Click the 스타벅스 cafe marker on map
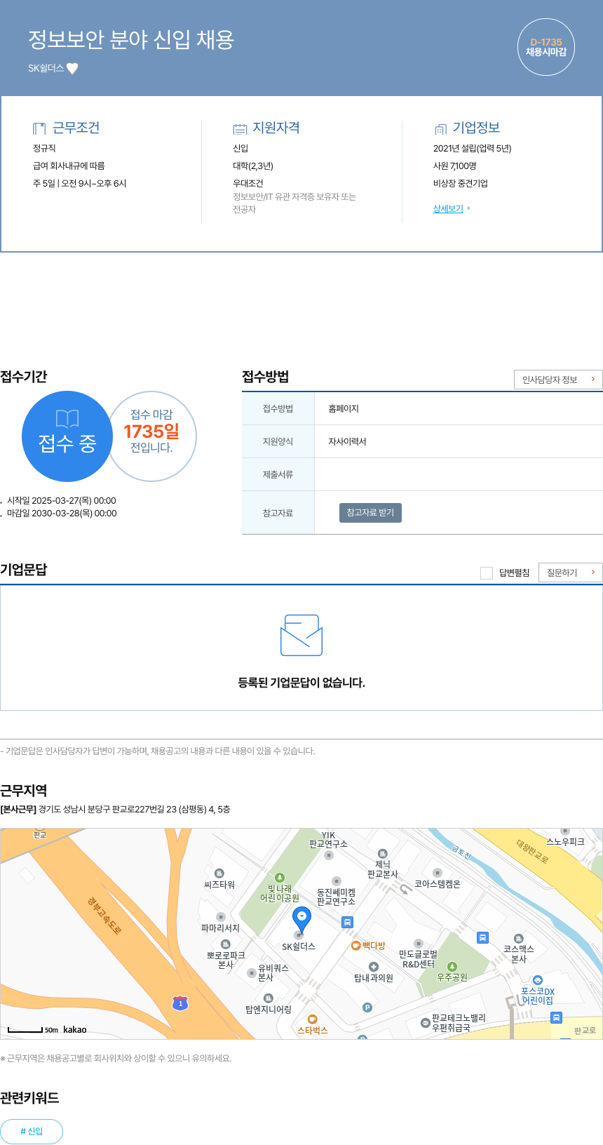The width and height of the screenshot is (603, 1145). tap(313, 1019)
